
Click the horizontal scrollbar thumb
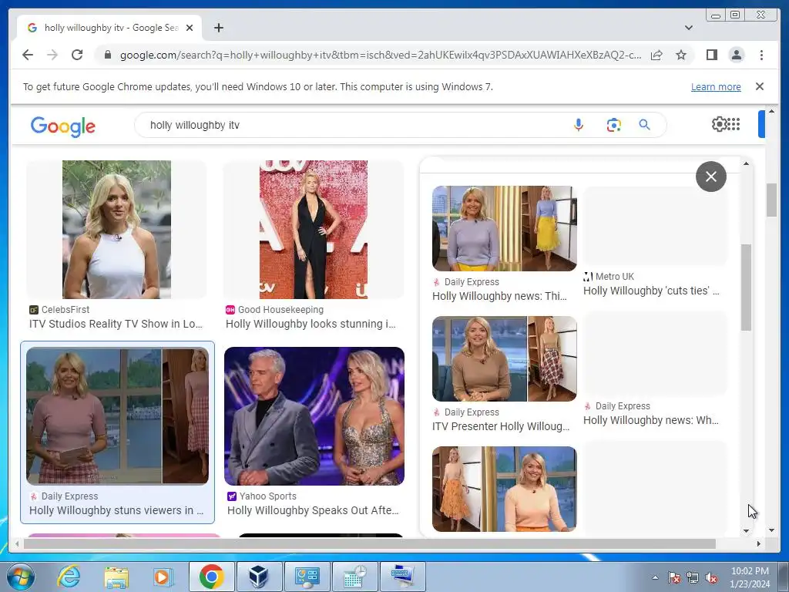pyautogui.click(x=369, y=543)
